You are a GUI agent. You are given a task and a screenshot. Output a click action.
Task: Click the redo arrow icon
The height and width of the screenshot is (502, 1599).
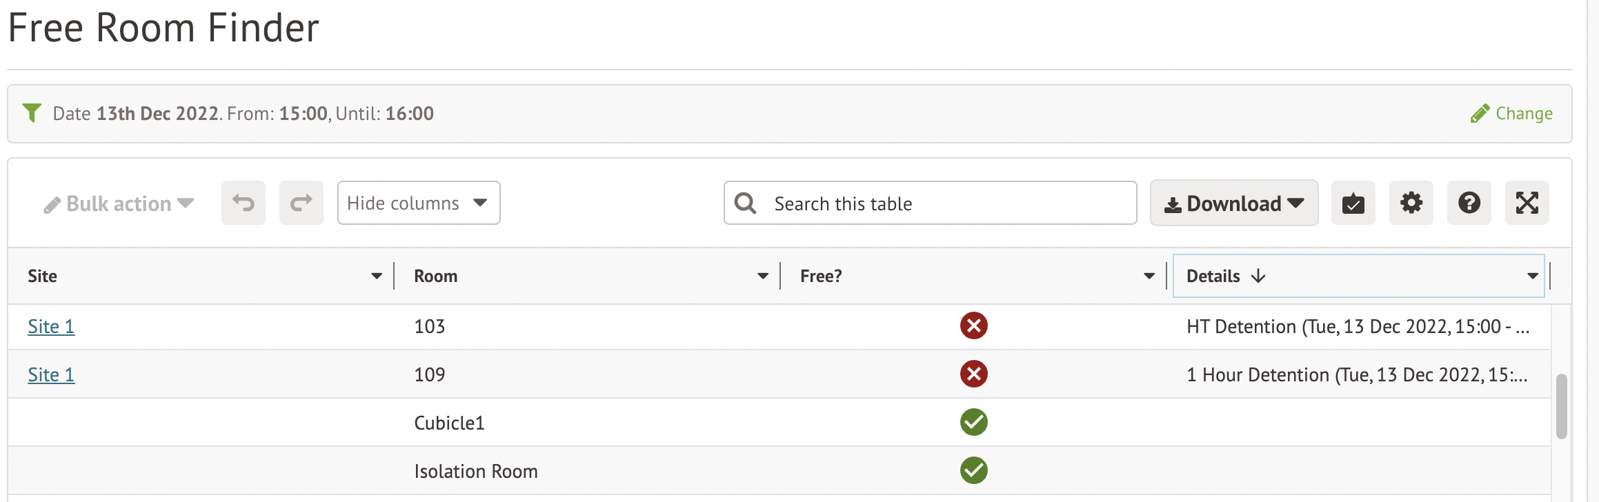pyautogui.click(x=301, y=203)
